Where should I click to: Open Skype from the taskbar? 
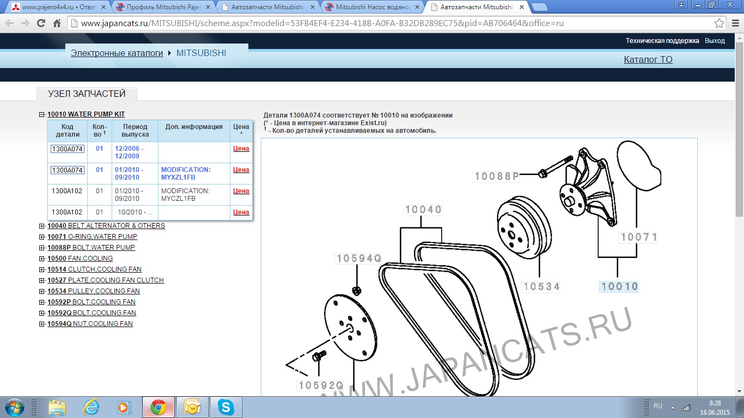coord(225,407)
